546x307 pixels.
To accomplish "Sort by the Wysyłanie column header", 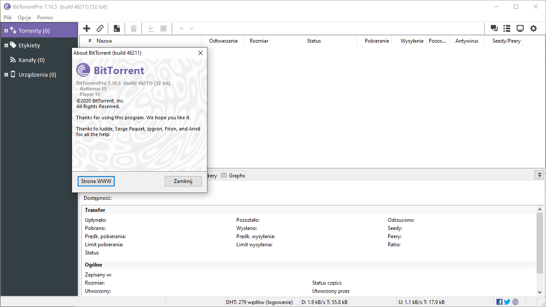I will tap(409, 41).
